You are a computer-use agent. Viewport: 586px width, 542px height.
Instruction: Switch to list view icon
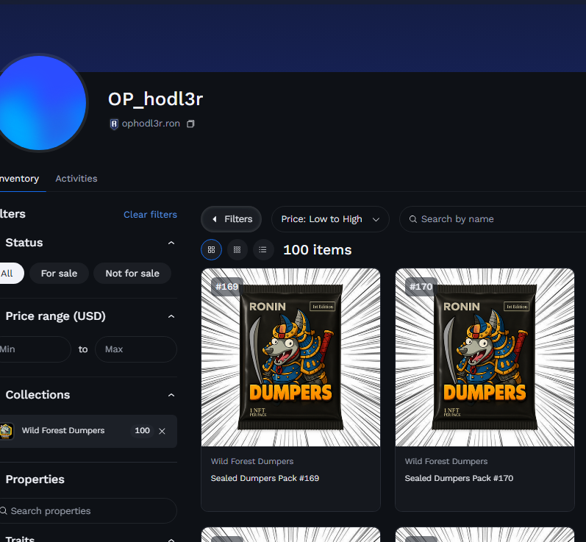[x=262, y=250]
